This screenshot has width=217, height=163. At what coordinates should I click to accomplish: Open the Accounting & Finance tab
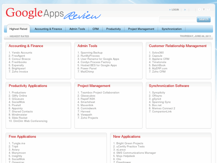(x=48, y=29)
